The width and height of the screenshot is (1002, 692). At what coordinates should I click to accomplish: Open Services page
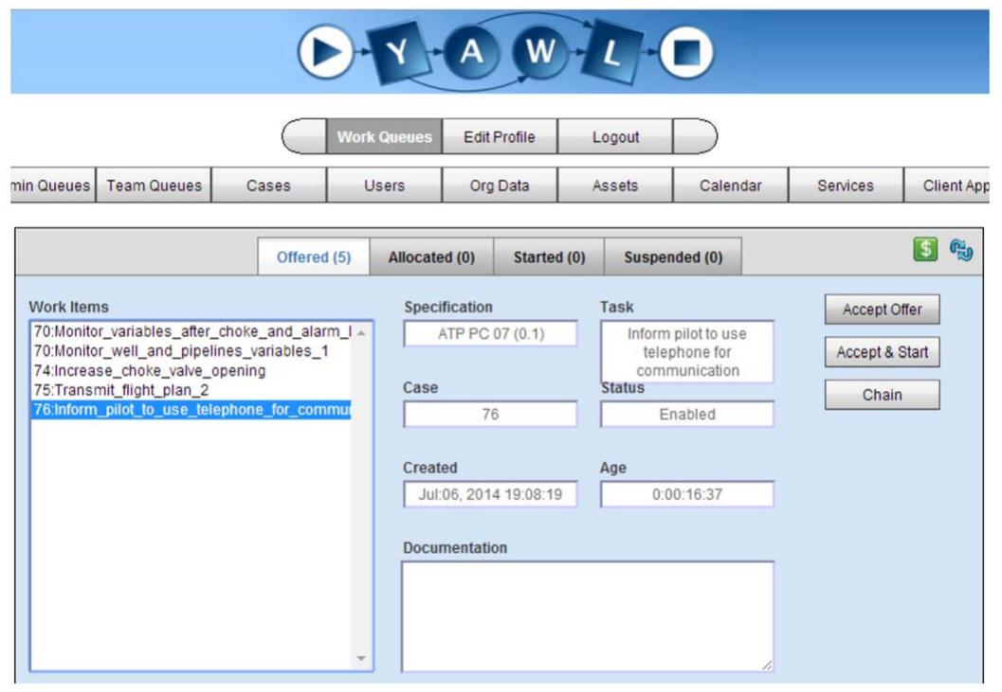click(846, 186)
